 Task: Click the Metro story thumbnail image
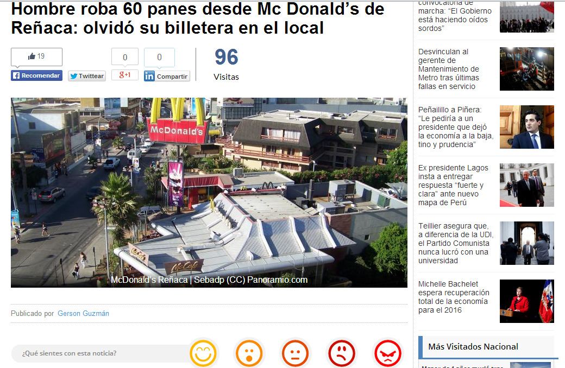click(x=527, y=69)
